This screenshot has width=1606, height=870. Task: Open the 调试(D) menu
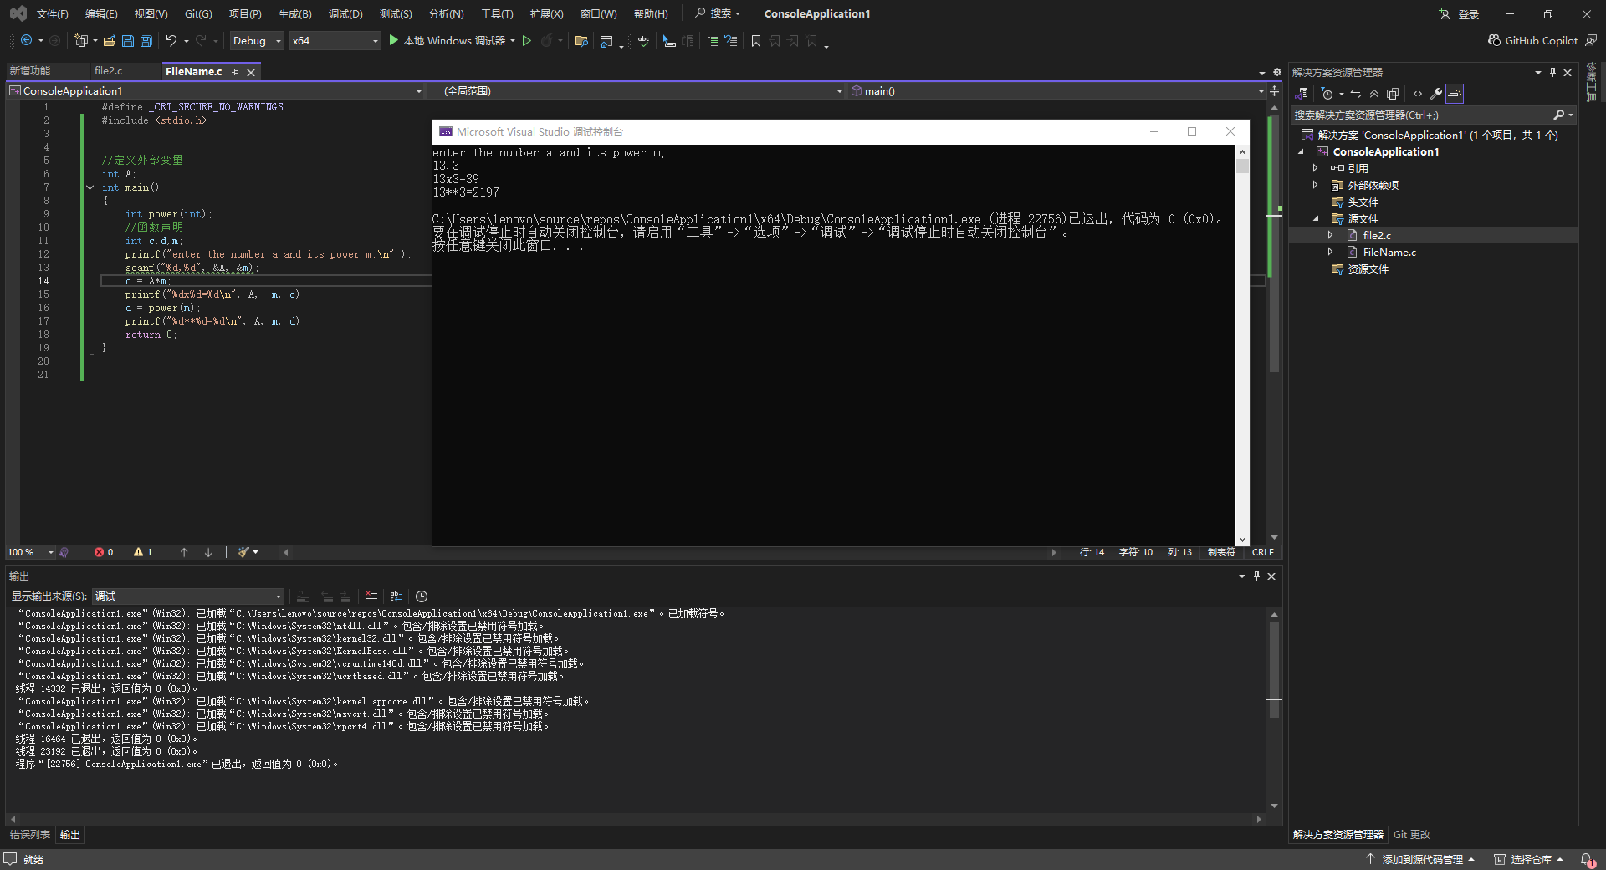tap(345, 13)
